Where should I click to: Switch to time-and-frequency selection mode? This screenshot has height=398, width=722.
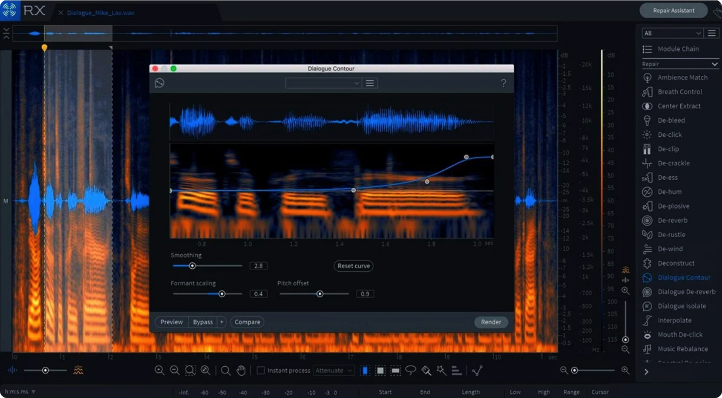380,370
